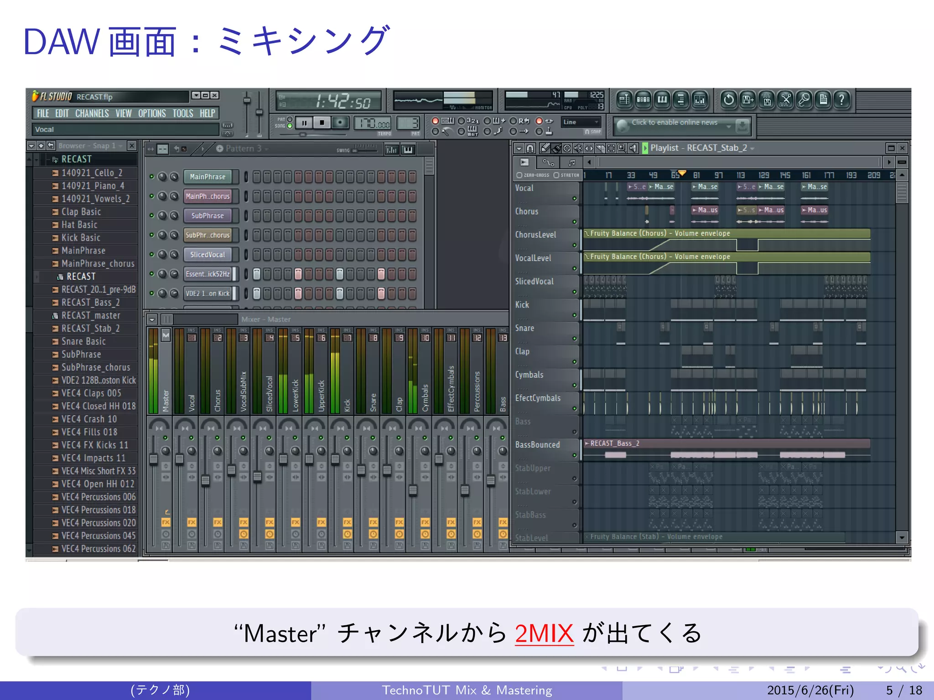934x700 pixels.
Task: Open the Mixer view from the toolbar
Action: [x=700, y=99]
